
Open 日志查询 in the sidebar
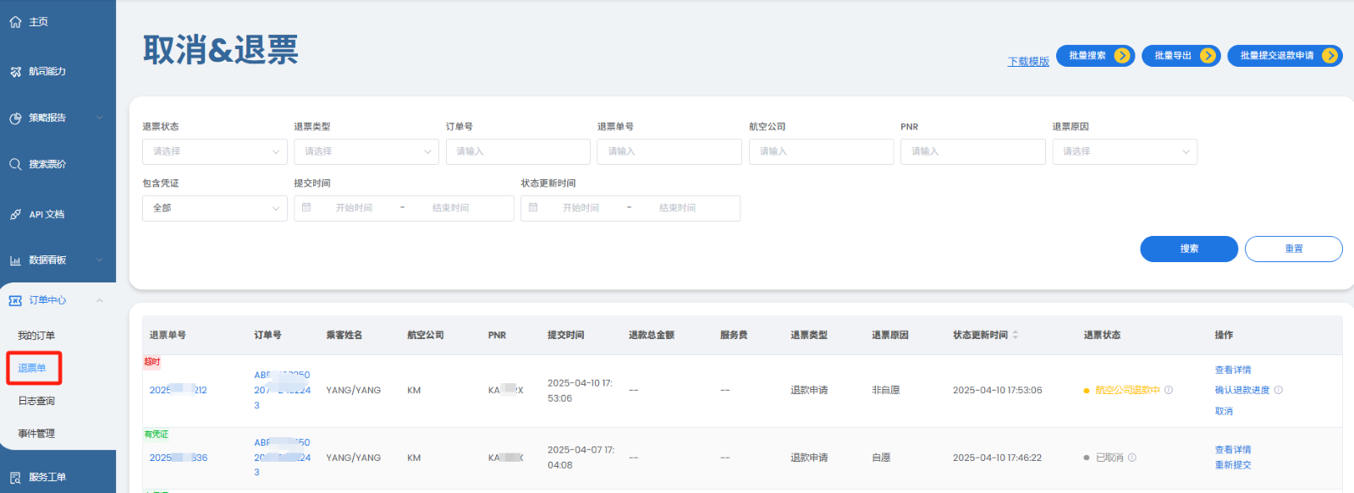(36, 401)
